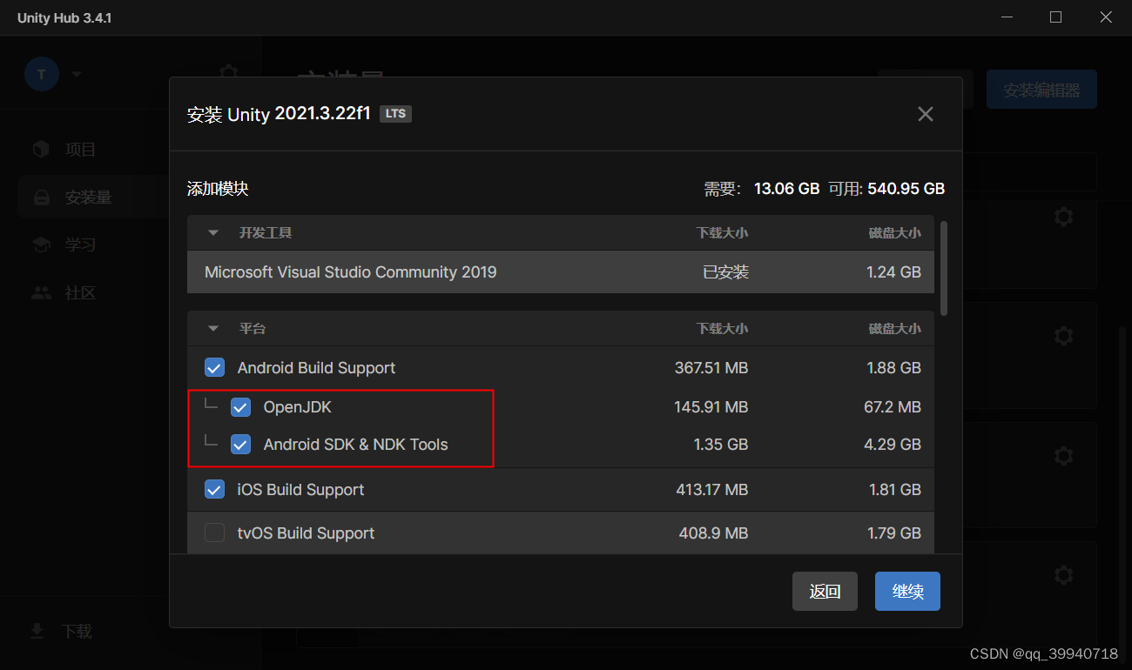
Task: Open 学习 (Learn) in sidebar
Action: (81, 245)
